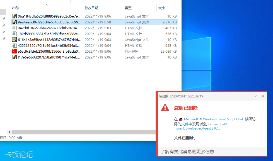Select the script icon for file f17e6e6b3d207
The height and width of the screenshot is (161, 273).
(15, 57)
